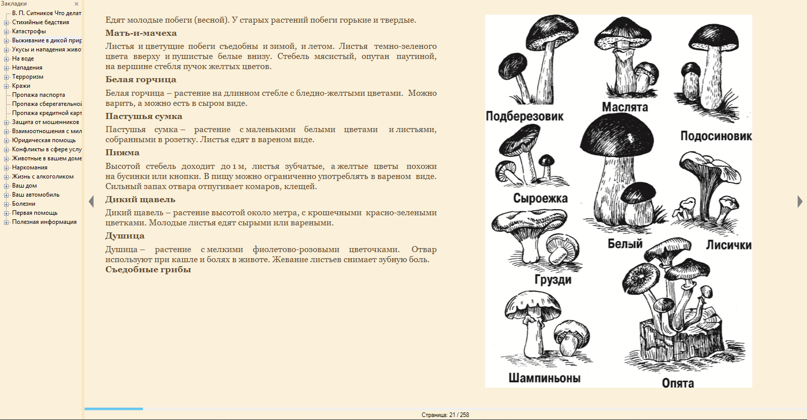The width and height of the screenshot is (807, 420).
Task: Click the 'Дикий щавель' heading
Action: click(140, 200)
